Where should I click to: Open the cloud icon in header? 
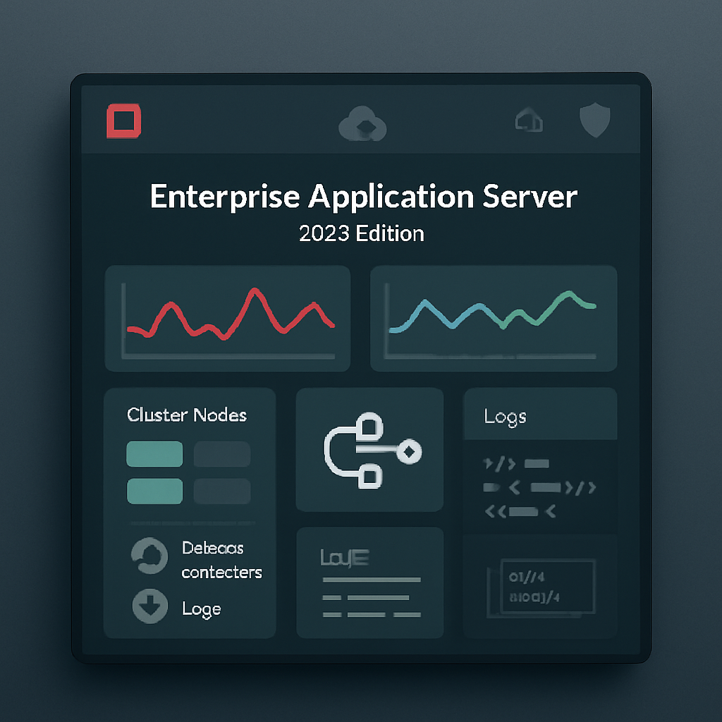tap(362, 125)
